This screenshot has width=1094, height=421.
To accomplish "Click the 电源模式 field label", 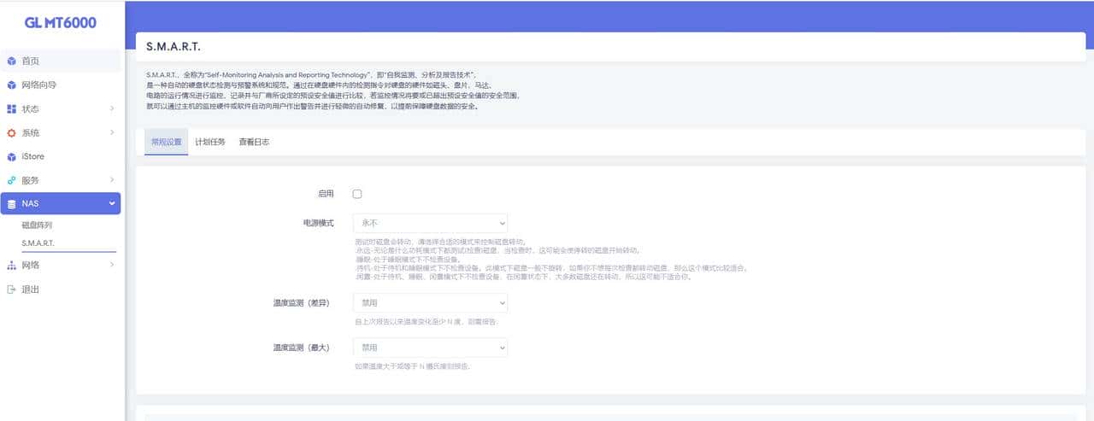I will click(x=319, y=223).
